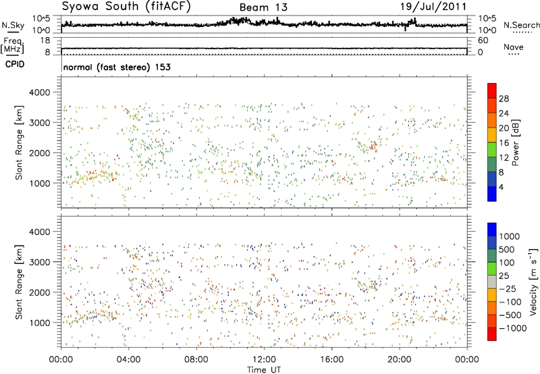Click the power panel 'Slant Range [km]' label
This screenshot has width=540, height=374.
tap(19, 142)
